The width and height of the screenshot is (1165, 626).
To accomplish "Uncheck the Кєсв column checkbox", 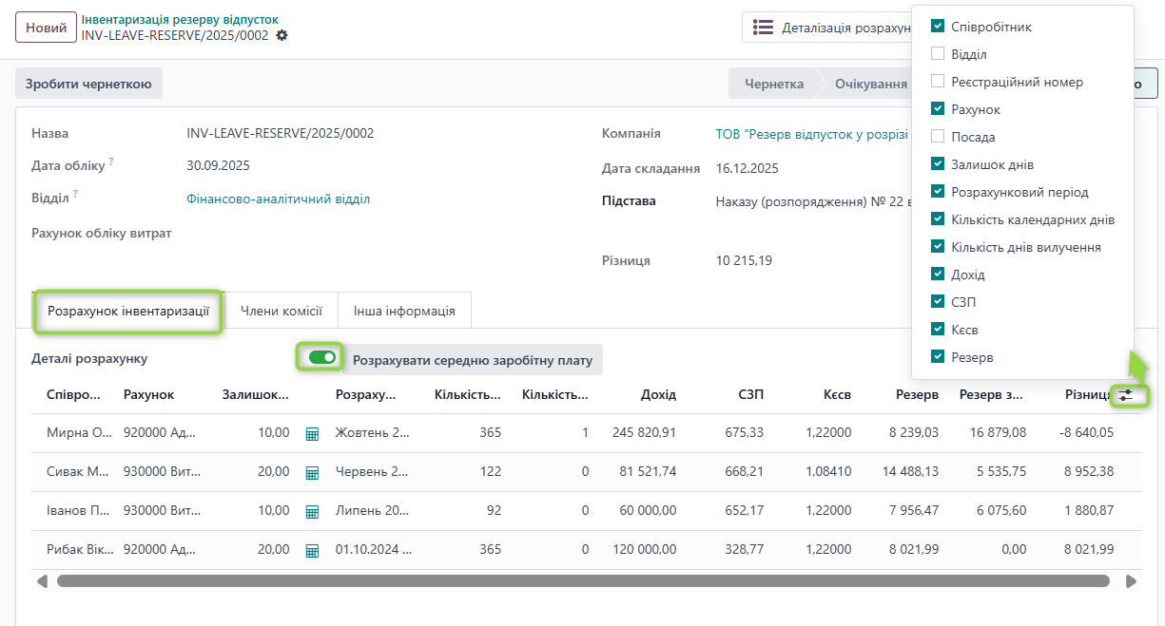I will pyautogui.click(x=938, y=330).
